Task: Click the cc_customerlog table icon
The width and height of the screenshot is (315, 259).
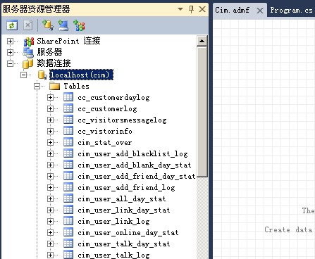Action: (x=68, y=108)
